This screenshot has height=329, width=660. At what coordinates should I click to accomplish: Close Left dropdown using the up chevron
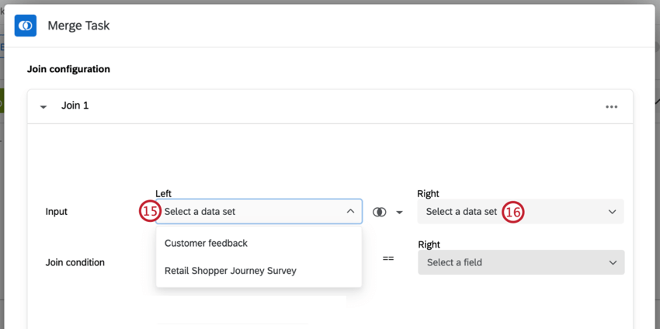point(350,211)
